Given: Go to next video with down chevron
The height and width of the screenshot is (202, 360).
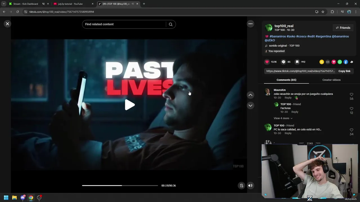Looking at the screenshot, I should (250, 105).
